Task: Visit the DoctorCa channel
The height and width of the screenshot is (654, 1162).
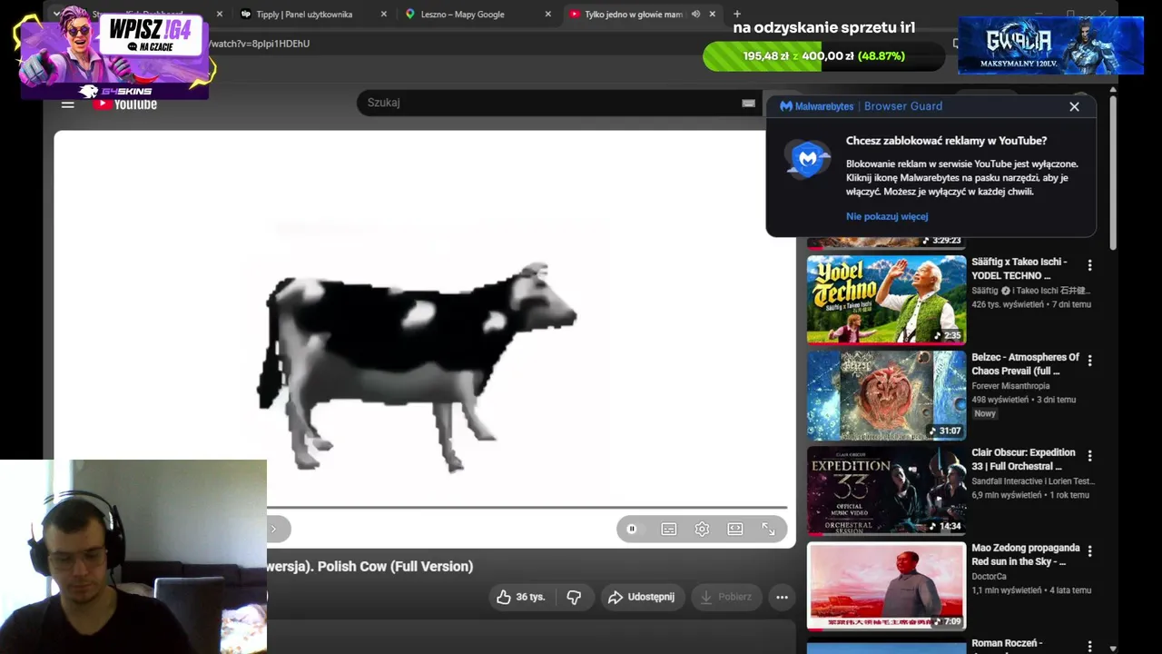Action: [989, 577]
